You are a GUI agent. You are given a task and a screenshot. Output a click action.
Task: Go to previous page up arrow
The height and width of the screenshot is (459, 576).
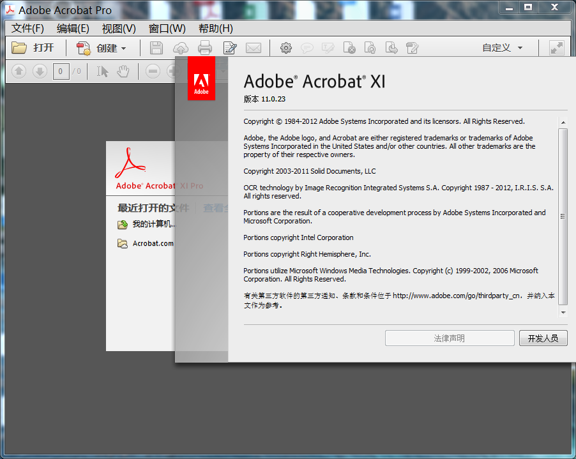[x=19, y=71]
